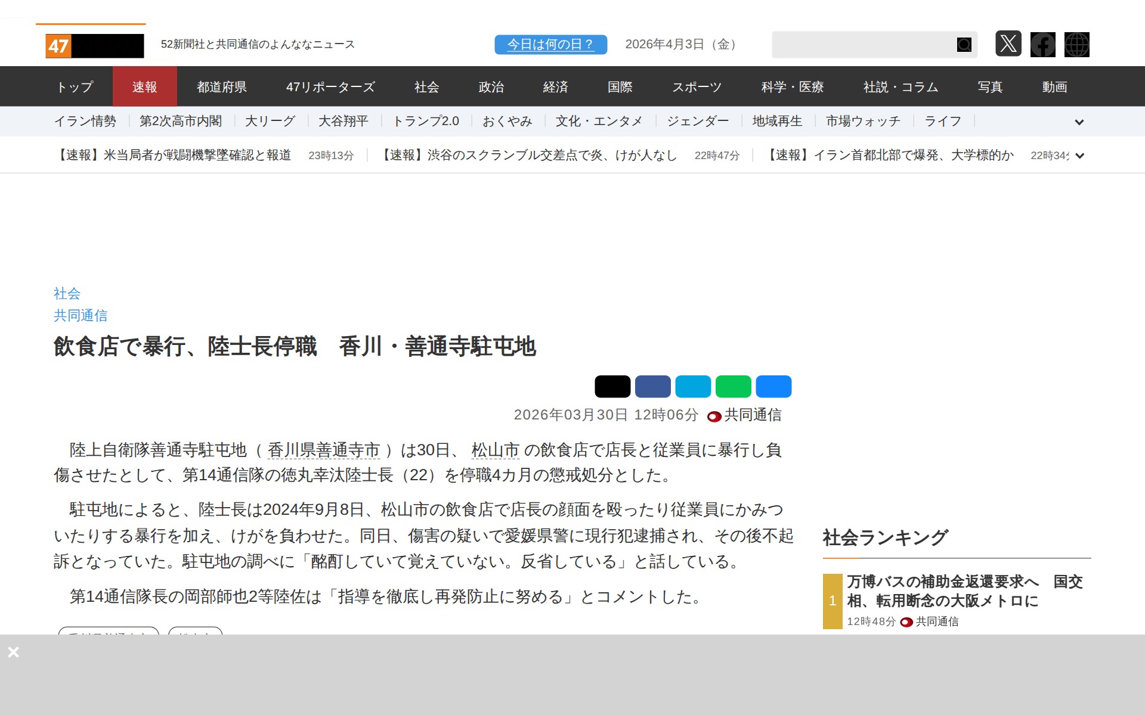Select the 速報 navigation tab
Image resolution: width=1145 pixels, height=715 pixels.
(144, 87)
